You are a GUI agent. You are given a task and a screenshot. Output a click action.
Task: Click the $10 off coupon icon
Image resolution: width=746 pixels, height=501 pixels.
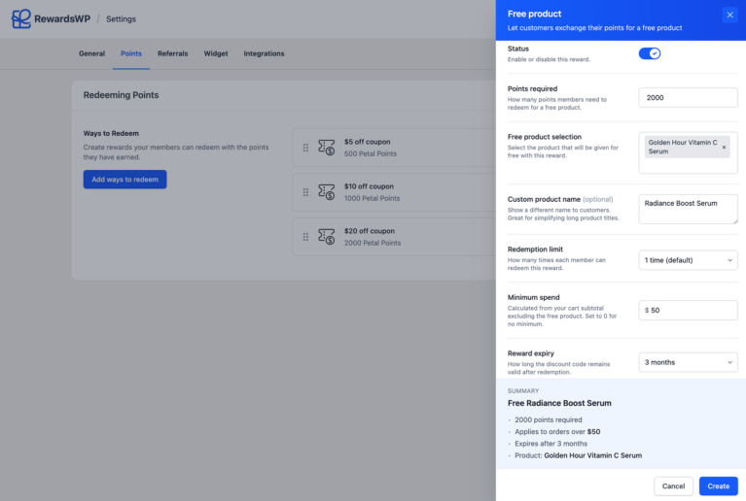[x=327, y=192]
